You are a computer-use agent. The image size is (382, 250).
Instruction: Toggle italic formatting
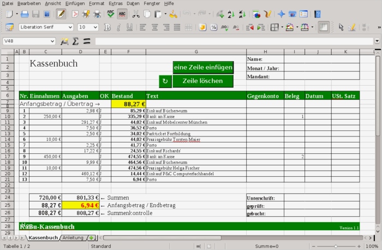pos(118,27)
